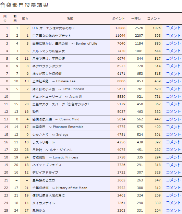Open the コメント link in the Cosmic Mind row

[x=173, y=119]
